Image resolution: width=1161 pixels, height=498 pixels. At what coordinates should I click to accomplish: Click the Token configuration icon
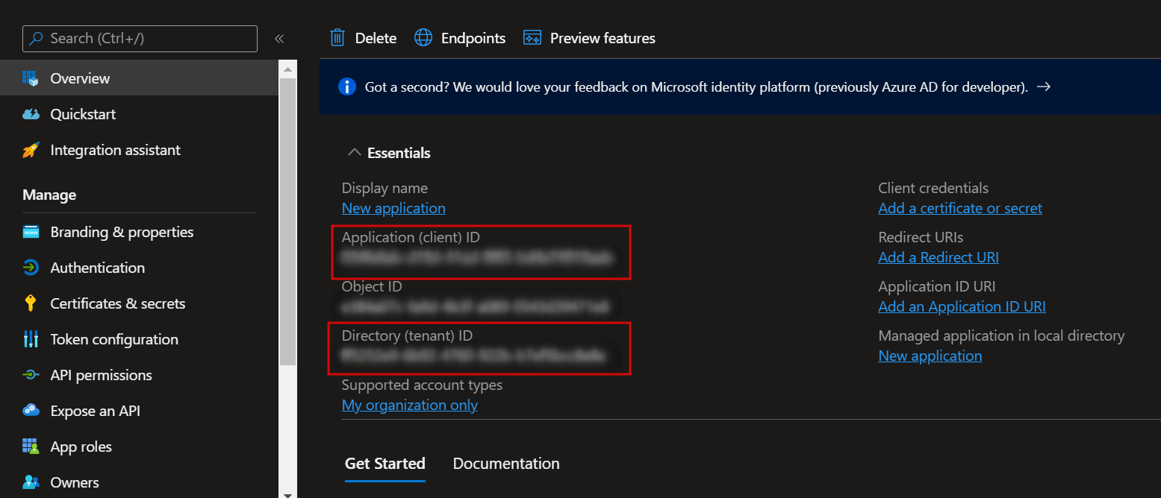31,339
